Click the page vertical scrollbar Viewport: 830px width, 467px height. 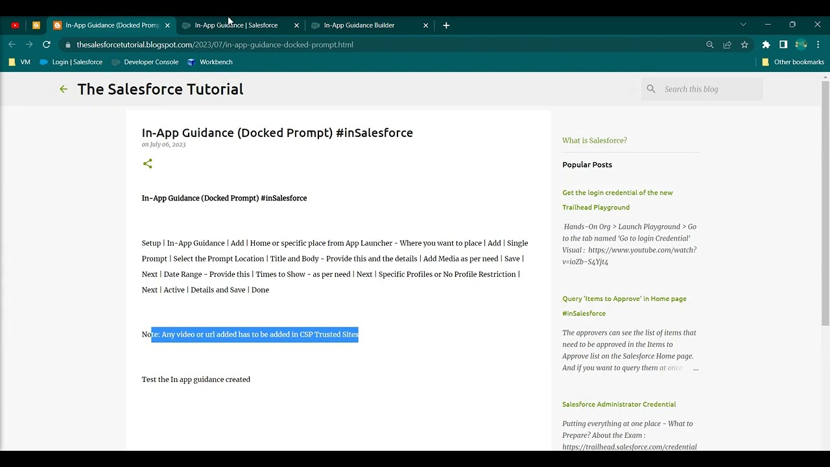[x=825, y=203]
